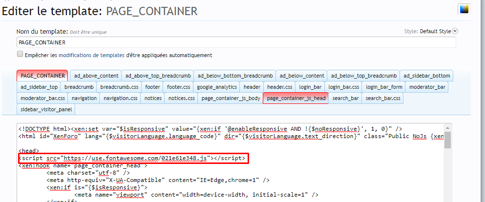Open the ad_below_bottom_breadcrumb tab
Screen dimensions: 485x202
click(235, 76)
